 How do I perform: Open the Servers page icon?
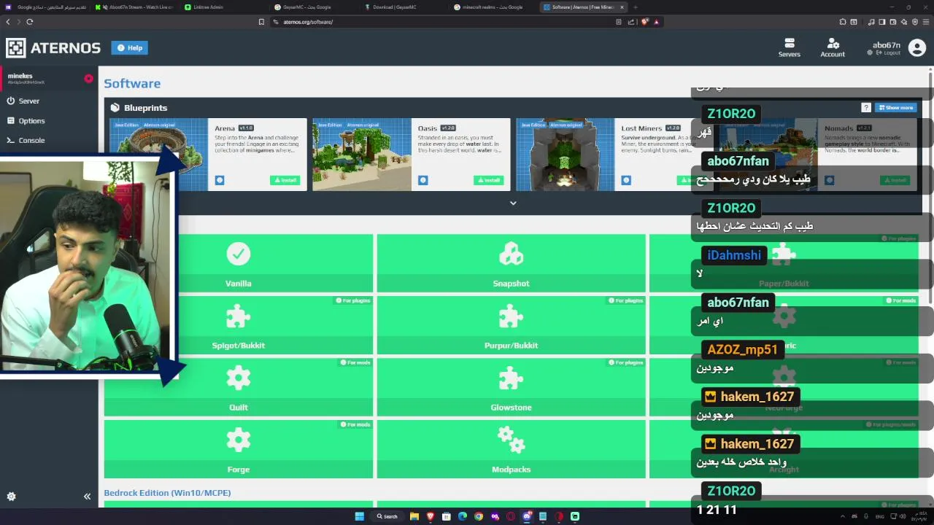point(789,47)
